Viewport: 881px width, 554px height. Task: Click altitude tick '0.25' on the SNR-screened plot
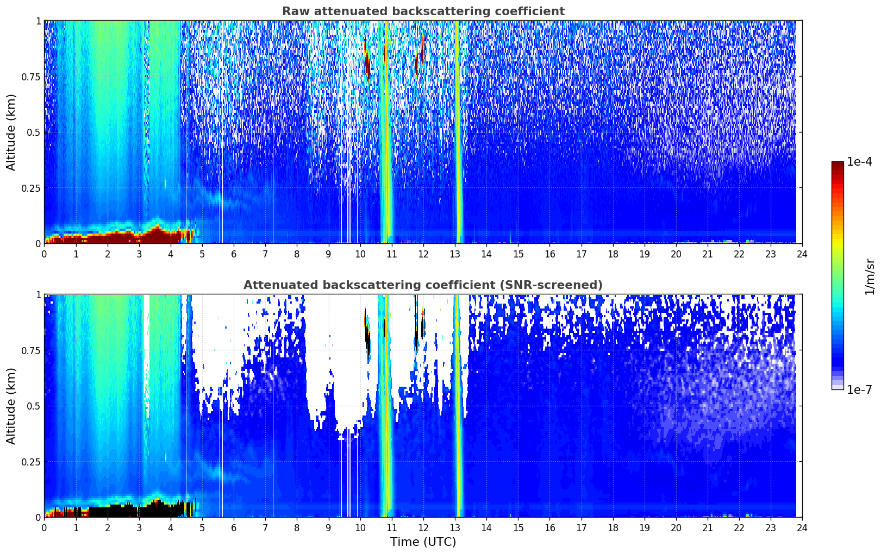30,462
